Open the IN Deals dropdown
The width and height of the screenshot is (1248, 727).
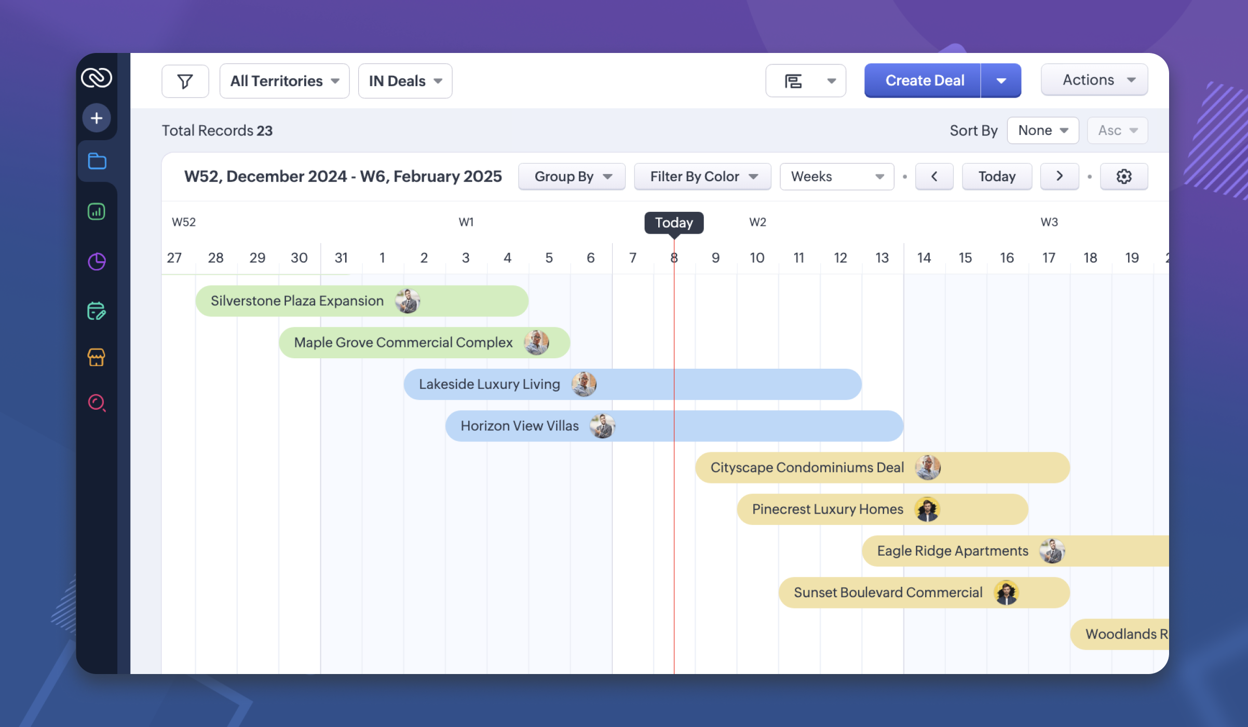coord(405,81)
